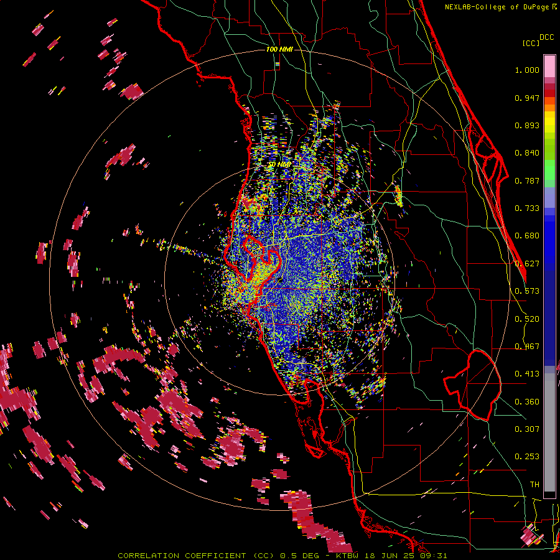This screenshot has height=560, width=560.
Task: Select the 0.947 scale value
Action: click(527, 98)
